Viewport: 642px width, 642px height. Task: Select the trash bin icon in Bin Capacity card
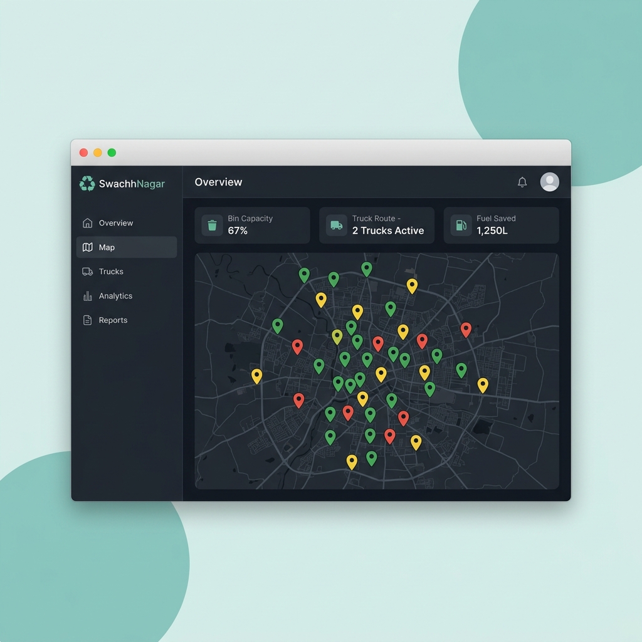click(x=212, y=225)
